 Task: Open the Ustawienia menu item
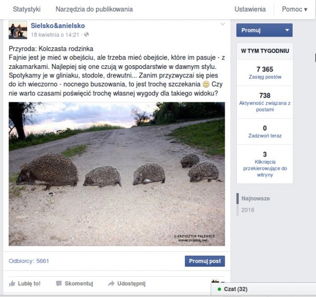click(250, 9)
